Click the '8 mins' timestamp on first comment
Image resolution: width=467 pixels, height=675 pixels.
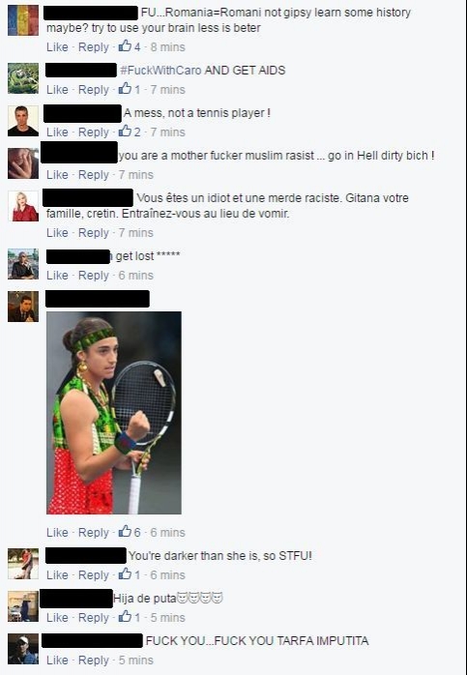(168, 47)
